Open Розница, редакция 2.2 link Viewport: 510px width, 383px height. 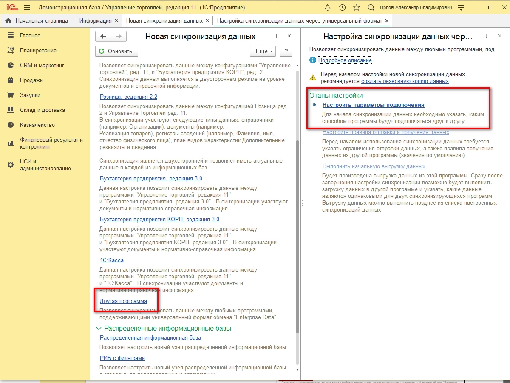tap(128, 97)
